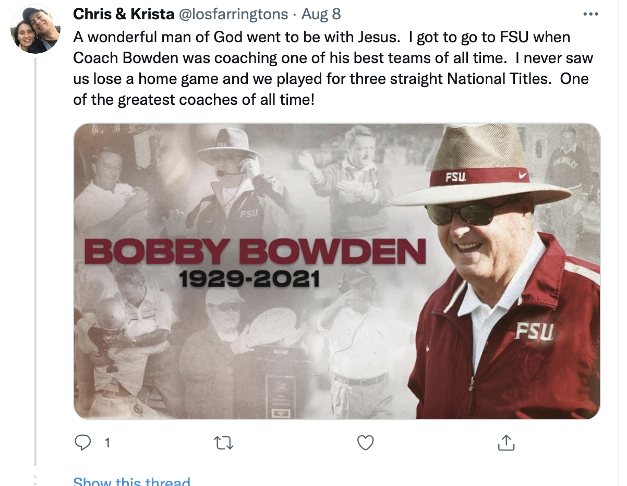Click the reply count number "1"

pos(107,443)
